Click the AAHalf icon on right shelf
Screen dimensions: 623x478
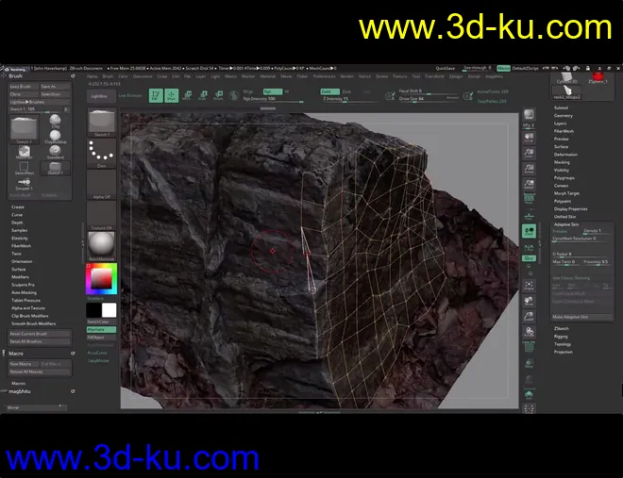click(x=529, y=184)
